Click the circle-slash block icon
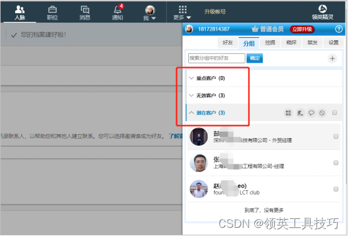 (x=322, y=113)
